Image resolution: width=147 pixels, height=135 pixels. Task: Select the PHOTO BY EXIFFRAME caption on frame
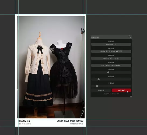[x=76, y=124]
